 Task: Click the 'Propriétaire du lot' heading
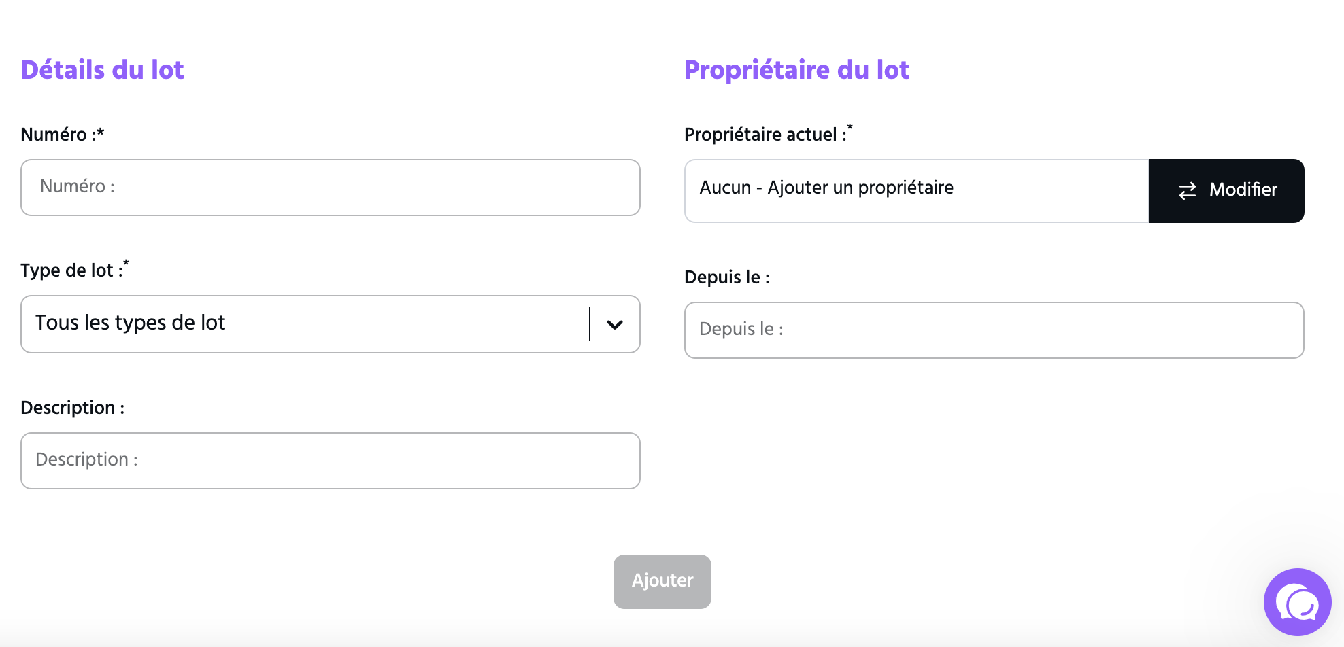pos(796,70)
